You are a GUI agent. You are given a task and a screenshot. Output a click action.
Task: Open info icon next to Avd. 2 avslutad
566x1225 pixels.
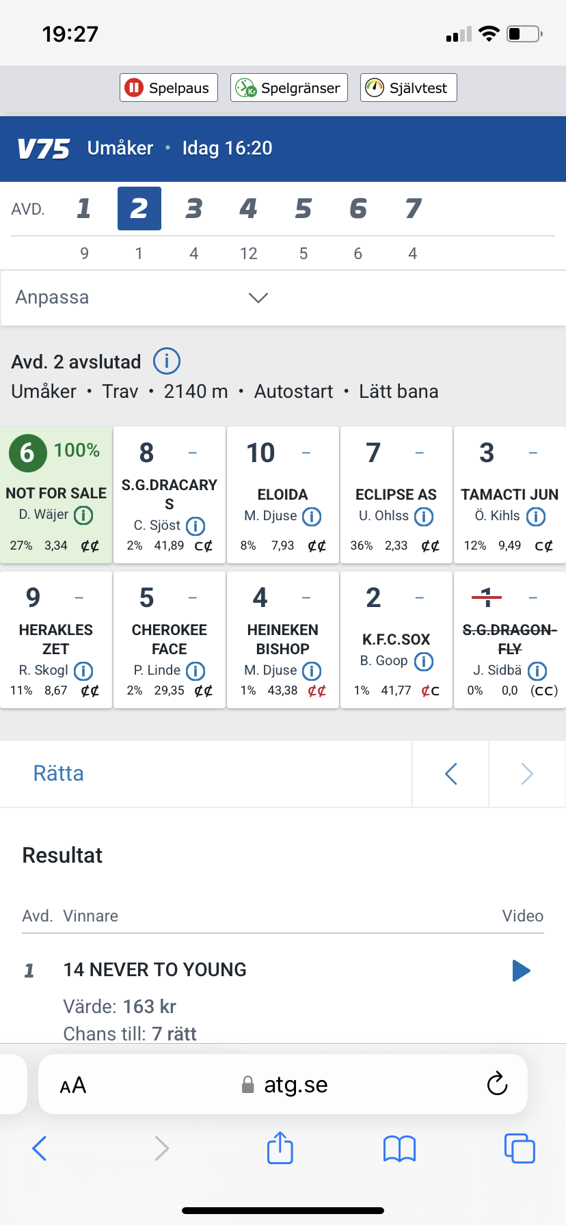coord(167,361)
